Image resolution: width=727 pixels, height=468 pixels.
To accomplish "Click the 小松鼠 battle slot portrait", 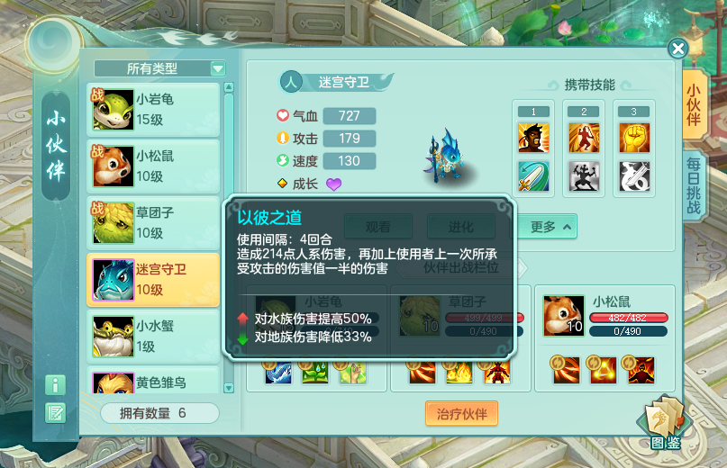I will 563,315.
